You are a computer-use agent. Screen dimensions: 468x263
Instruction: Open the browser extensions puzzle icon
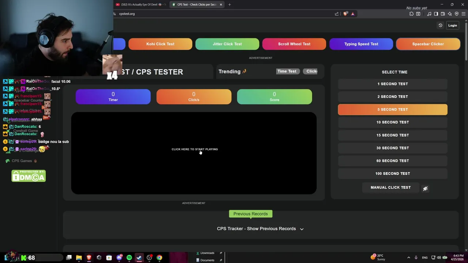411,14
